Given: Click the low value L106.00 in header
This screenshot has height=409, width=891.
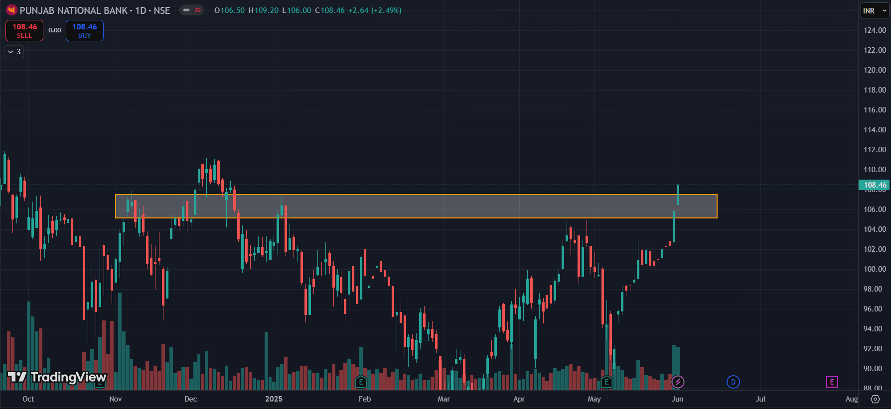Looking at the screenshot, I should click(x=297, y=10).
